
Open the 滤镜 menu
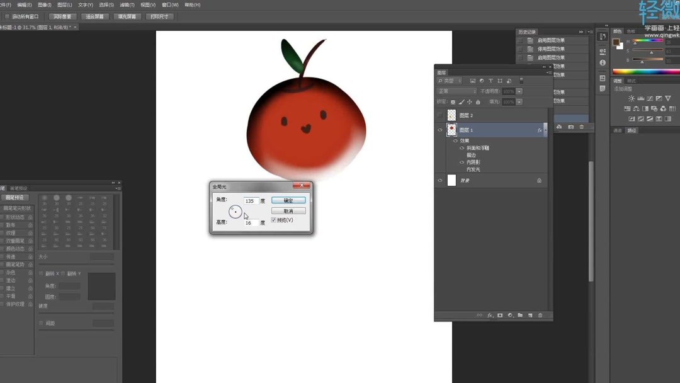coord(126,5)
